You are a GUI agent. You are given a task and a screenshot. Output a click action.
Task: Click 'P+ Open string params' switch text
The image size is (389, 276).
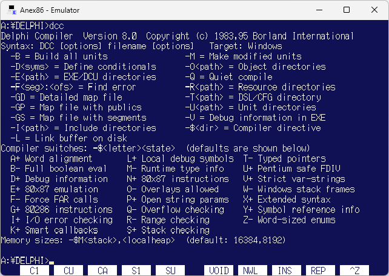(178, 200)
